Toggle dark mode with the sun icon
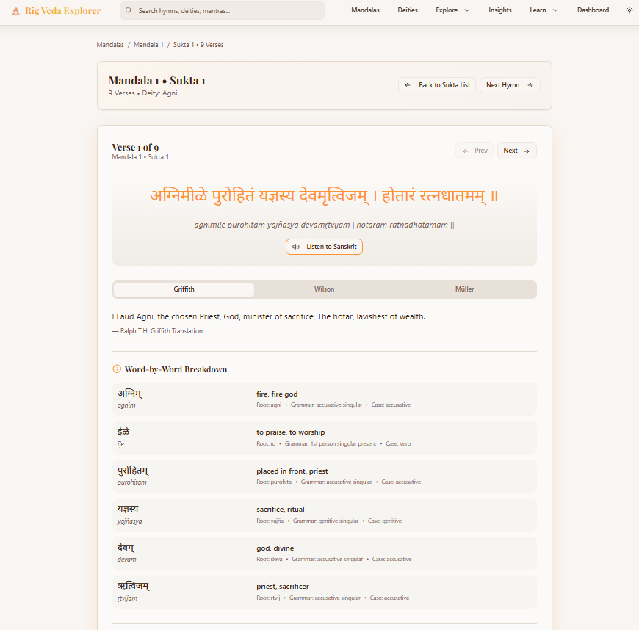This screenshot has width=639, height=630. click(629, 10)
